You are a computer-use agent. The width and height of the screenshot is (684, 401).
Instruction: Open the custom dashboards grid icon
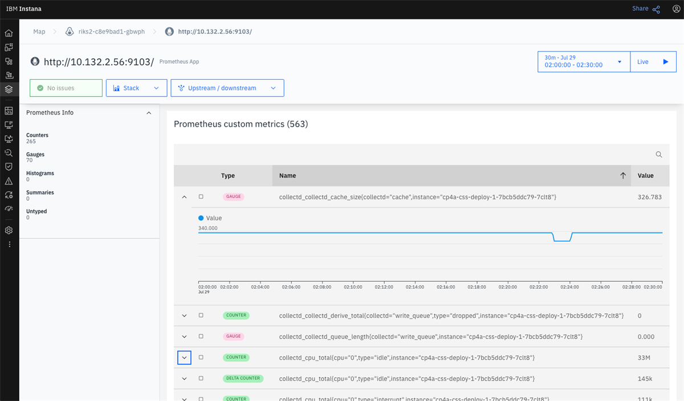(9, 111)
